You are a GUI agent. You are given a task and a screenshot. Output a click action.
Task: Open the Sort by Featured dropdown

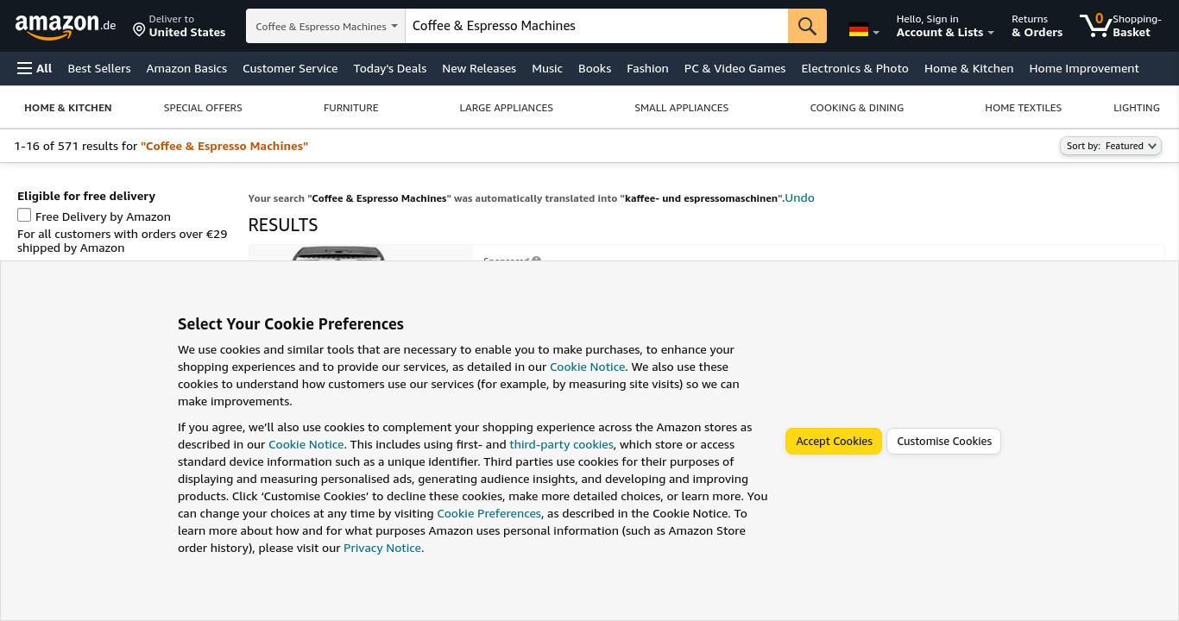(x=1110, y=146)
